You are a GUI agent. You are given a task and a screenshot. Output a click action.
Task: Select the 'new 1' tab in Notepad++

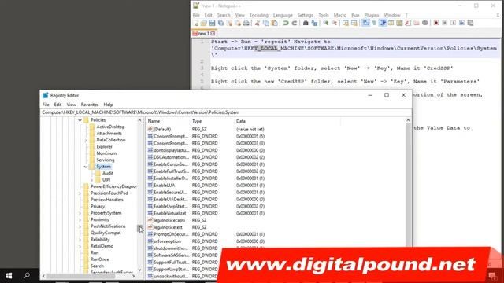pyautogui.click(x=204, y=33)
